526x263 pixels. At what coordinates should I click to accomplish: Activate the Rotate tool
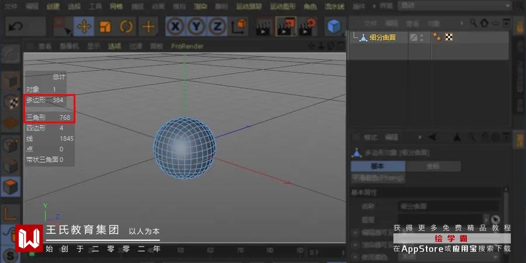point(126,26)
